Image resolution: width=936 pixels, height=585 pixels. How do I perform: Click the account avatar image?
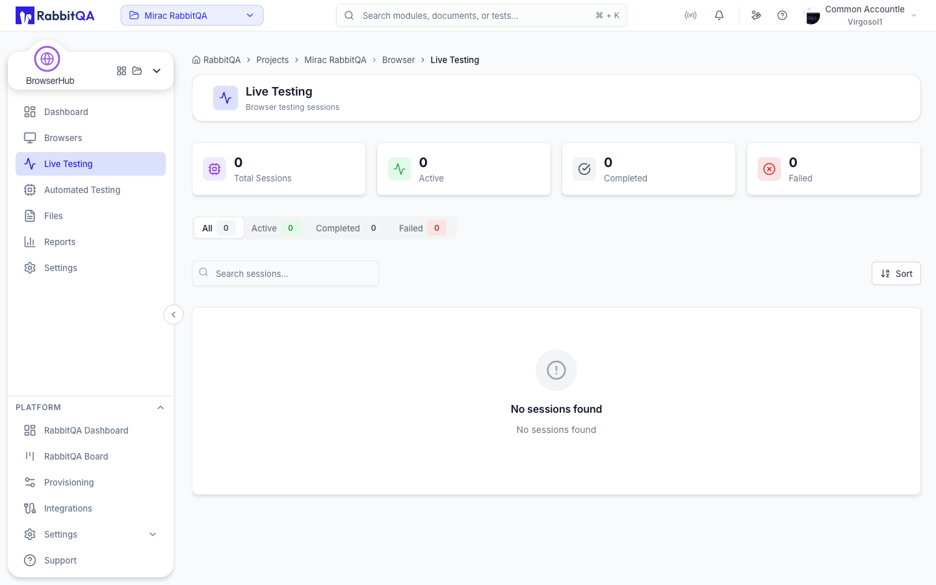point(812,16)
